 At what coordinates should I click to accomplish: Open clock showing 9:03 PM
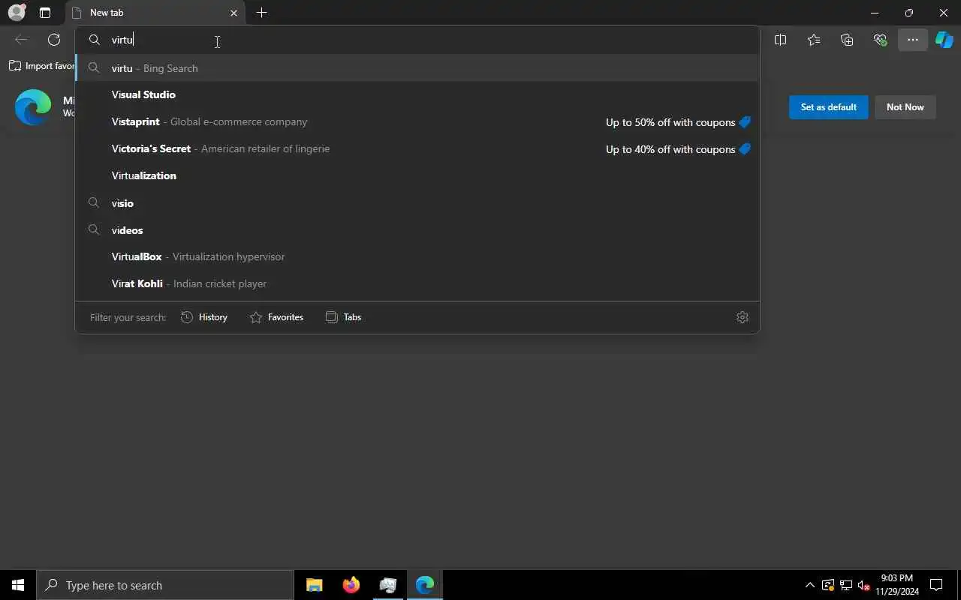[897, 585]
